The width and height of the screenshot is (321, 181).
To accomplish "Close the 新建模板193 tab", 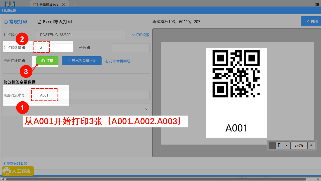I will pos(63,5).
